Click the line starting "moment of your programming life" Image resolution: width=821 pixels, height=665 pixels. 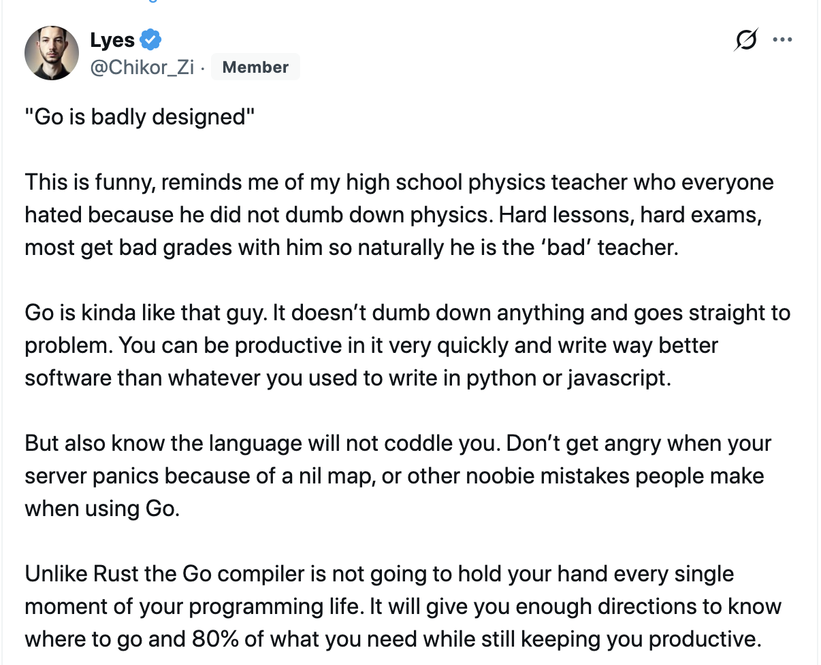click(403, 607)
